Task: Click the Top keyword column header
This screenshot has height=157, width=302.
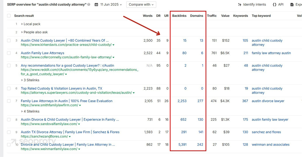Action: (x=261, y=16)
